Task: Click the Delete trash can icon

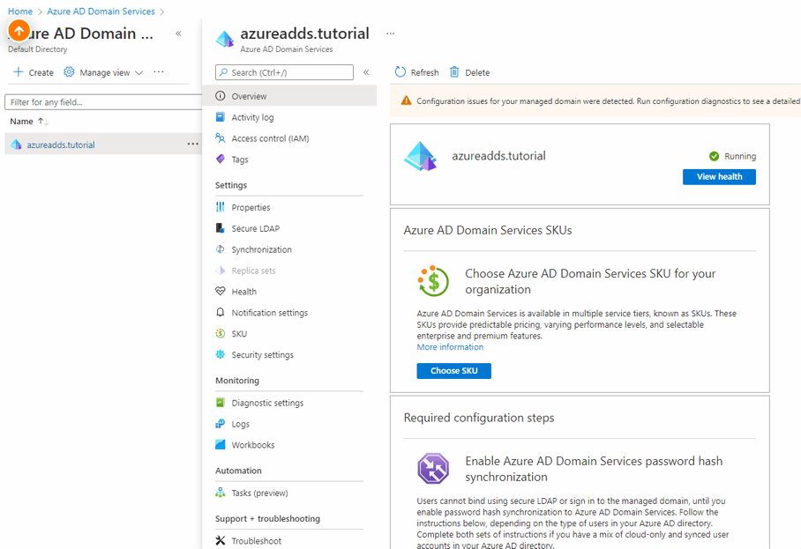Action: tap(454, 72)
